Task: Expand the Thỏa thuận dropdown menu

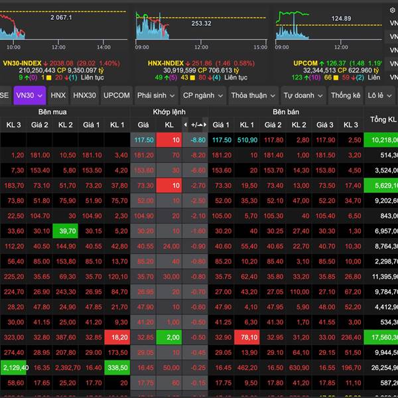Action: 253,96
